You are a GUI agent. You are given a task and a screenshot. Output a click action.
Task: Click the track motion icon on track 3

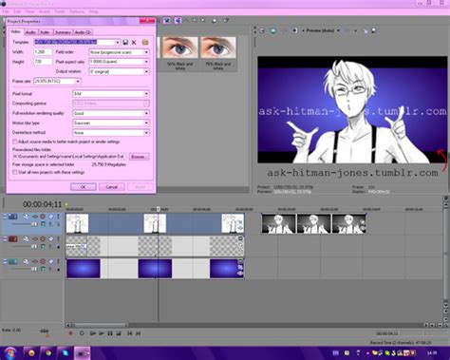tap(26, 261)
